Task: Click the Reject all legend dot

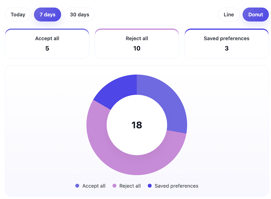Action: click(114, 186)
